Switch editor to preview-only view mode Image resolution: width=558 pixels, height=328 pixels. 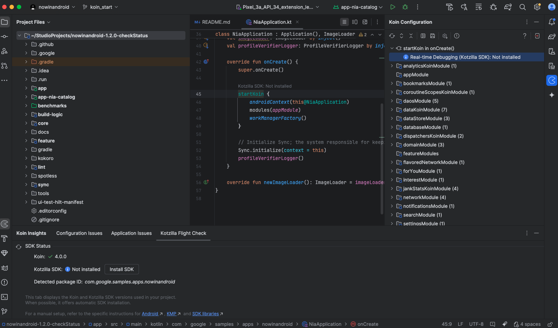pos(365,22)
